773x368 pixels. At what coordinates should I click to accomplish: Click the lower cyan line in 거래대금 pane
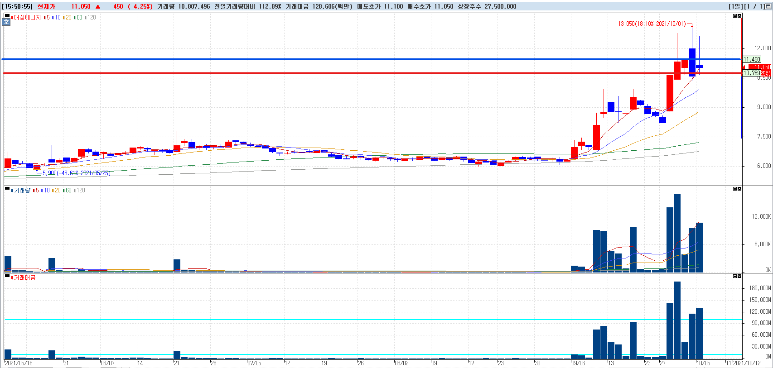click(373, 354)
